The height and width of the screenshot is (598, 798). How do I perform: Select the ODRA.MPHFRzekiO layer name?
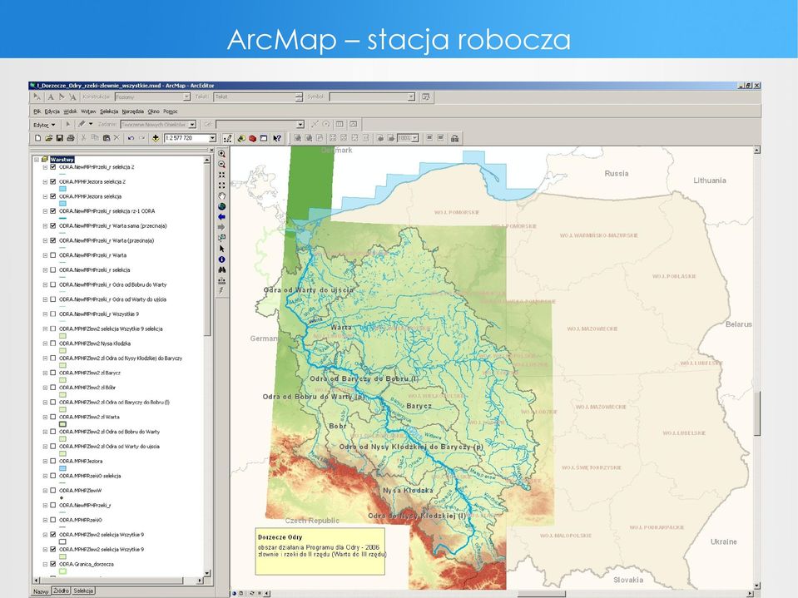(81, 520)
